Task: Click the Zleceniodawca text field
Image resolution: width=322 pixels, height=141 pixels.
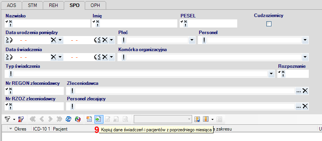Action: tap(185, 91)
